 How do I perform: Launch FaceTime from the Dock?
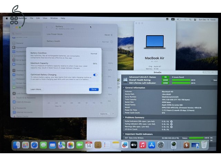(80, 145)
